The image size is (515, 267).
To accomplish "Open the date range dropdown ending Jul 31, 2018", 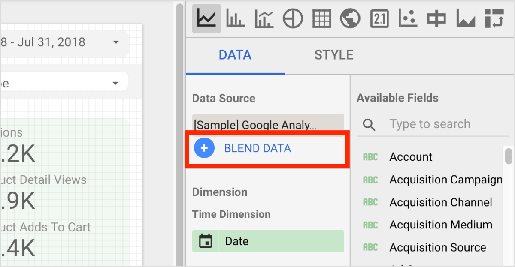I will 64,42.
